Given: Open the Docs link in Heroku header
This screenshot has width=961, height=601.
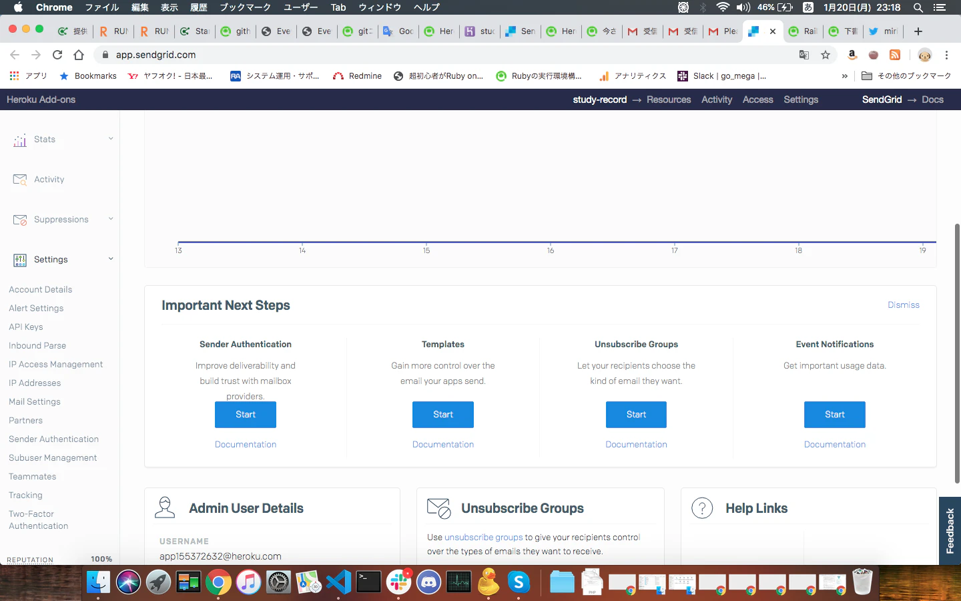Looking at the screenshot, I should click(932, 99).
